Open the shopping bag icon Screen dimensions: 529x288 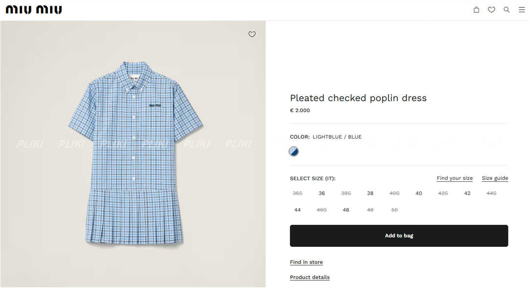[476, 10]
